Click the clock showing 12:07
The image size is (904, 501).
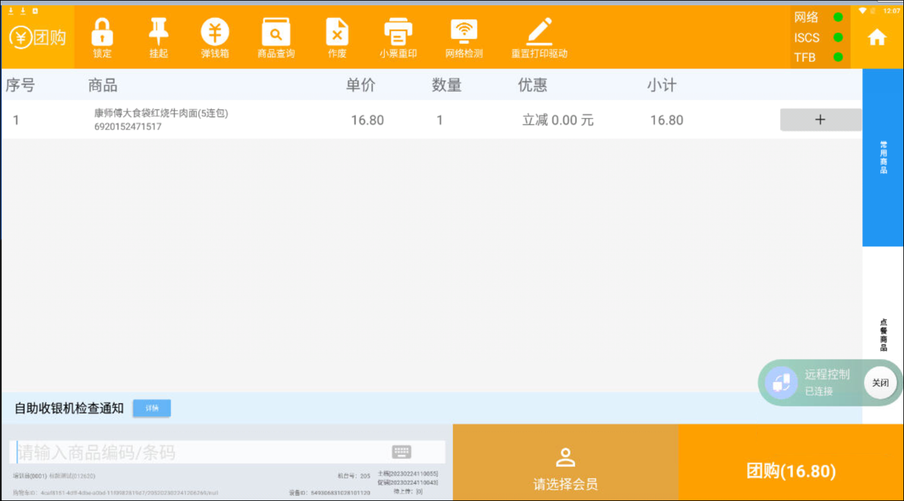click(891, 11)
